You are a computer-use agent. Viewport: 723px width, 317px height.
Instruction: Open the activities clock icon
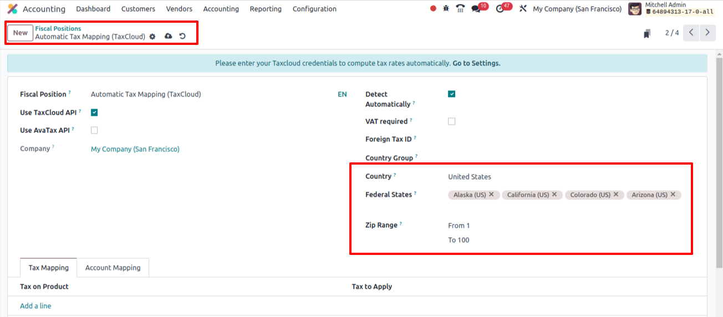tap(500, 9)
